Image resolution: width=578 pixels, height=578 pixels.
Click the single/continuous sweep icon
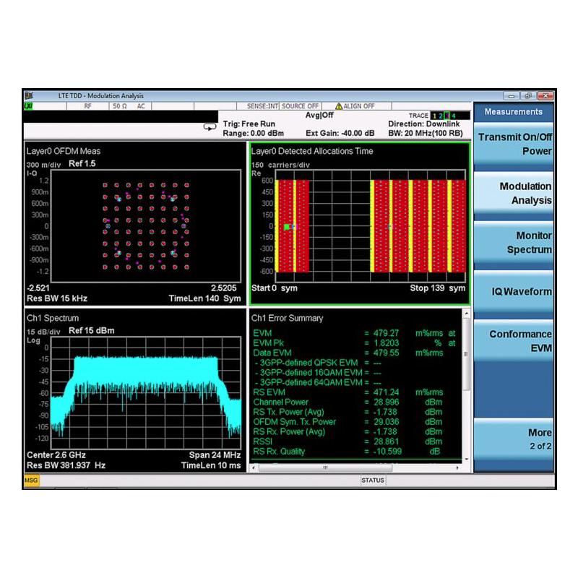pyautogui.click(x=210, y=127)
